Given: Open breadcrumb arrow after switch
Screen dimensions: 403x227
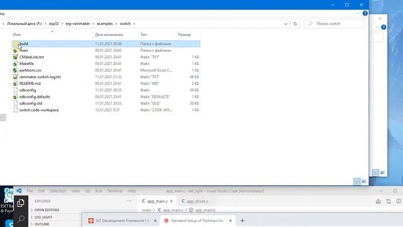Looking at the screenshot, I should pyautogui.click(x=134, y=24).
